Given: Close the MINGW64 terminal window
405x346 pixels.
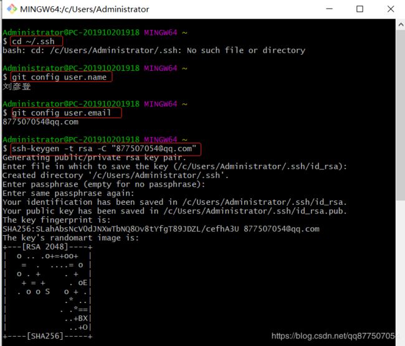Looking at the screenshot, I should coord(391,9).
